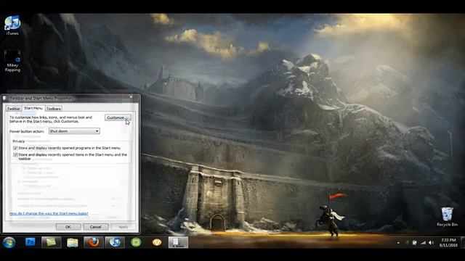Open the green round app in taskbar
This screenshot has width=465, height=261.
coord(136,242)
